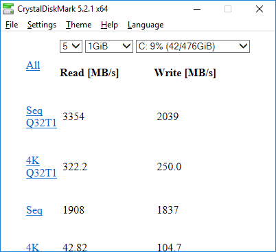Start the plain Seq test
This screenshot has width=276, height=252.
tap(34, 210)
